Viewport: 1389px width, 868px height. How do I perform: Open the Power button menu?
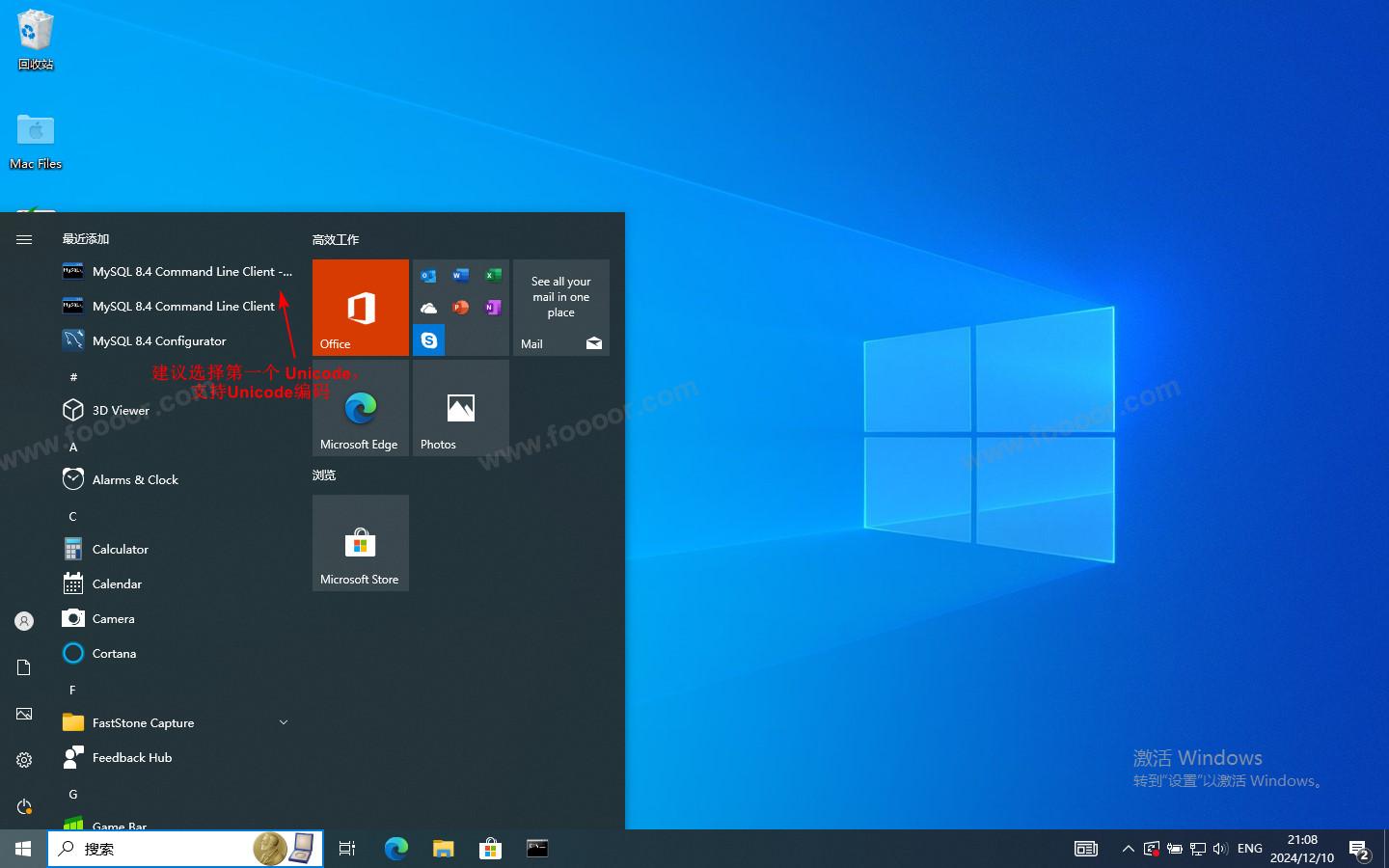(x=24, y=806)
